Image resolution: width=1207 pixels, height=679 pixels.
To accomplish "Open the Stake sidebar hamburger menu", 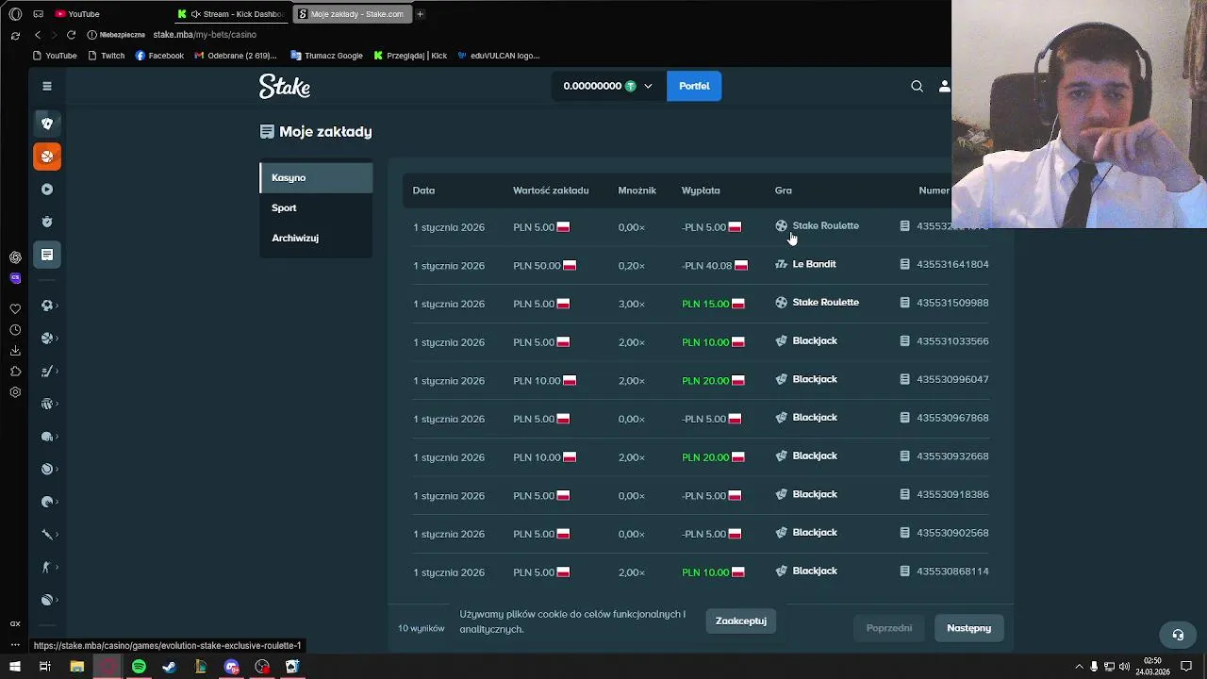I will pos(46,86).
